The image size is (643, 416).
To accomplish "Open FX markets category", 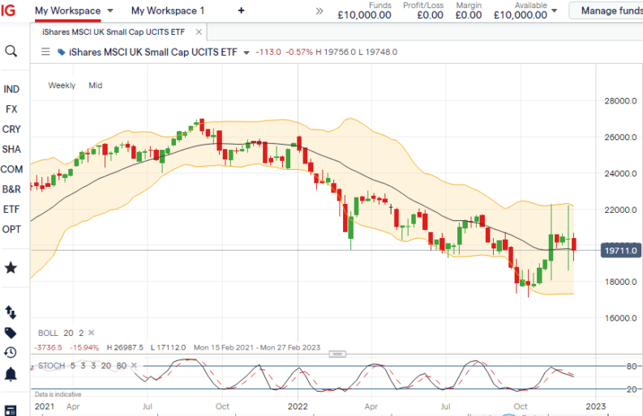I will [11, 109].
